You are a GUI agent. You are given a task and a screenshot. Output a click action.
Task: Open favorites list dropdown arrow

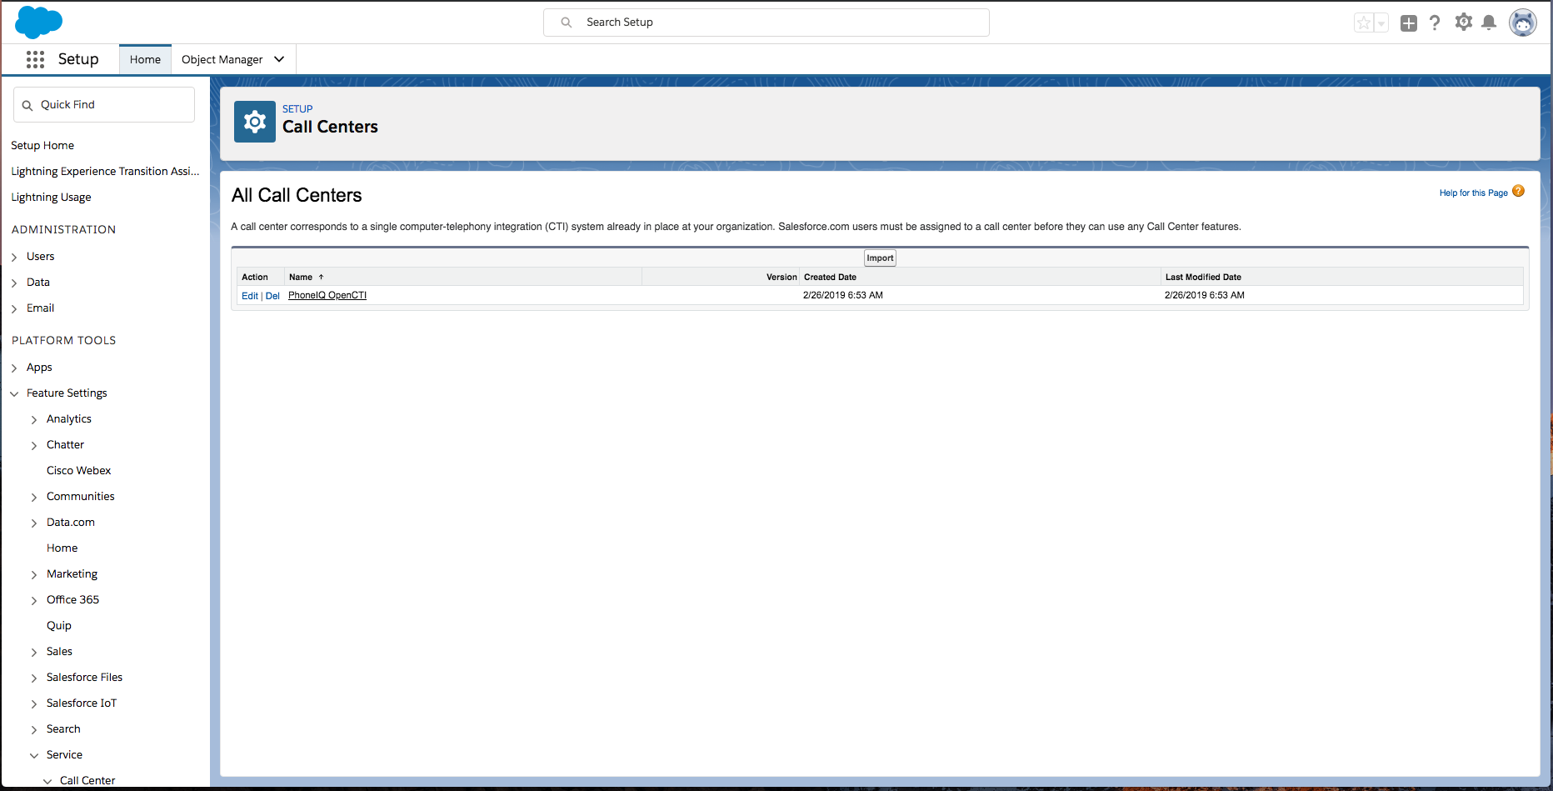1381,23
